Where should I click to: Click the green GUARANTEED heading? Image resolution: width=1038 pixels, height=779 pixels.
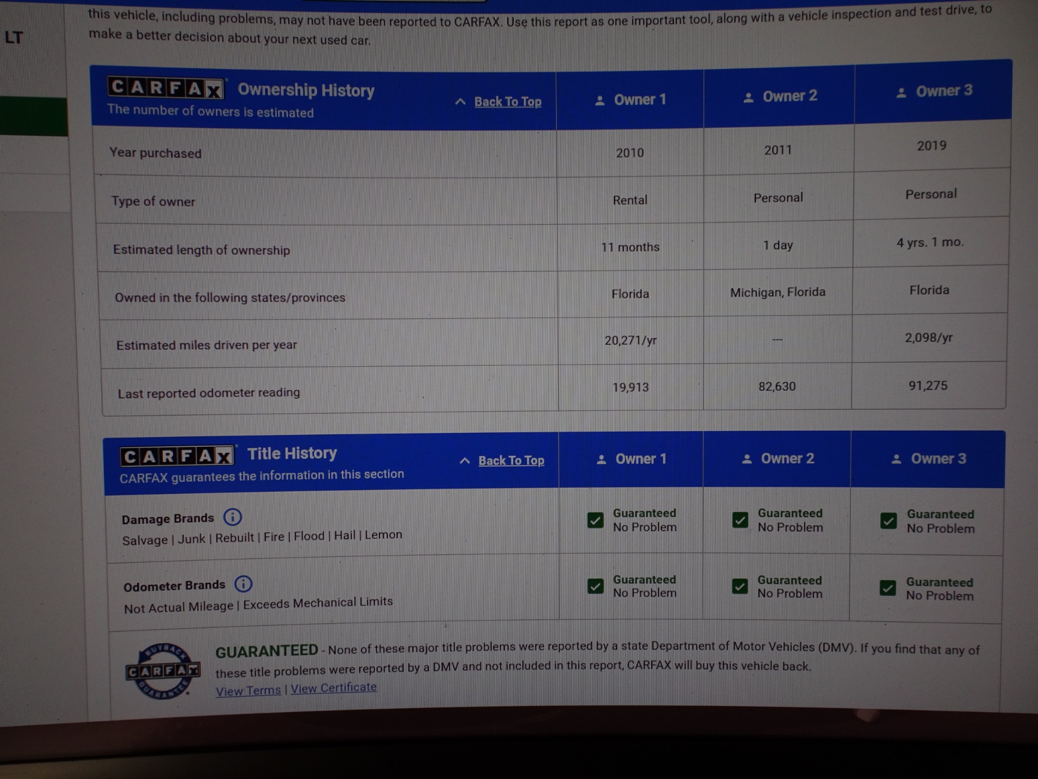coord(267,651)
